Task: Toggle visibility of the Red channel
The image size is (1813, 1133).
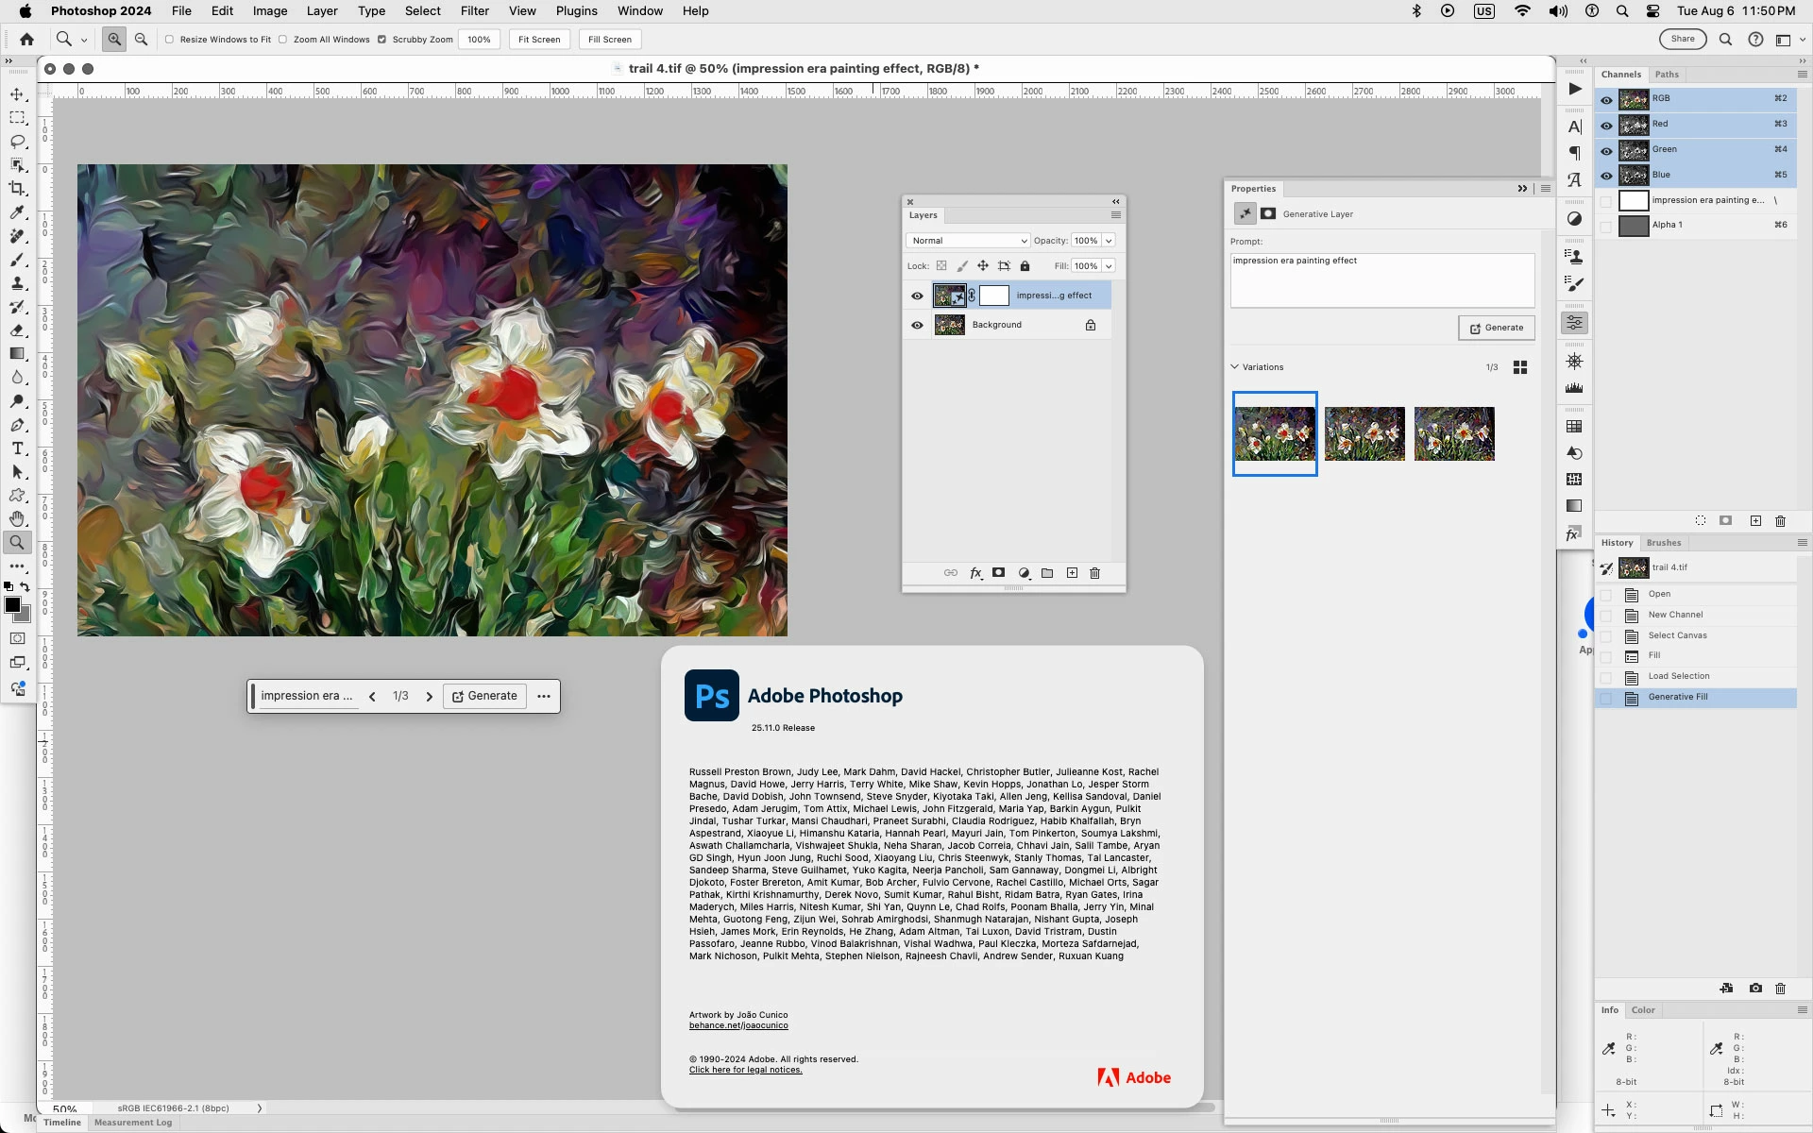Action: coord(1606,125)
